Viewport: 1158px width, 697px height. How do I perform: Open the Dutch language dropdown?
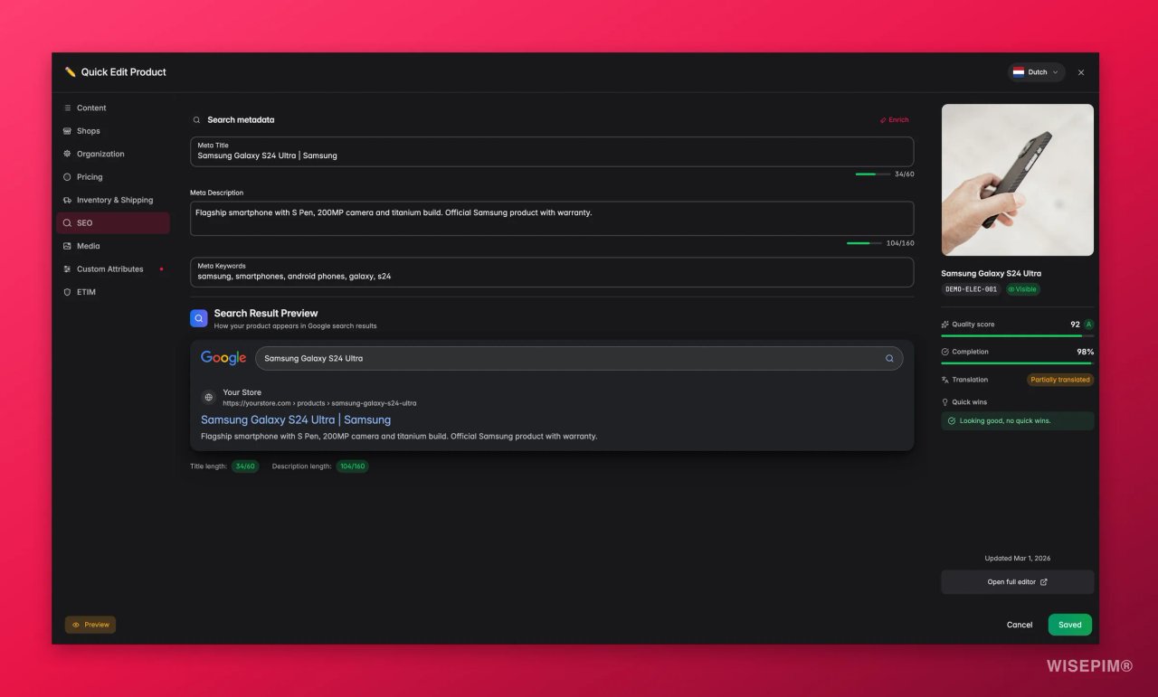click(x=1037, y=72)
